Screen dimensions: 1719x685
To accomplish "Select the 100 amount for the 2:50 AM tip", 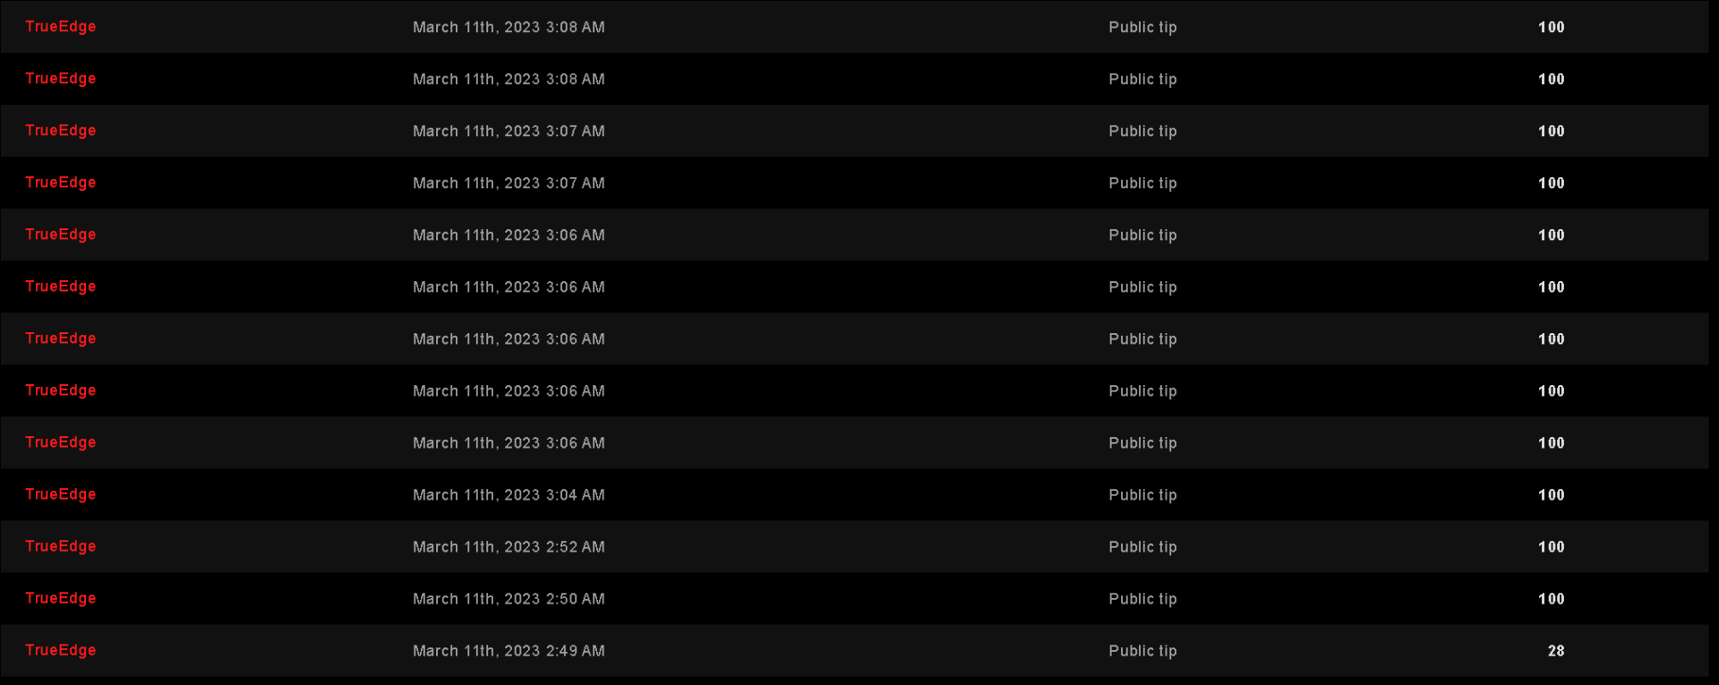I will [x=1551, y=599].
